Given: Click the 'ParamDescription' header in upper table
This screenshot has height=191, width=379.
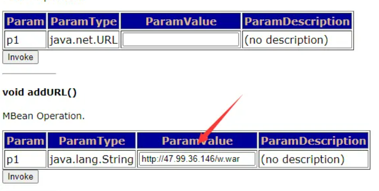Looking at the screenshot, I should [x=297, y=21].
